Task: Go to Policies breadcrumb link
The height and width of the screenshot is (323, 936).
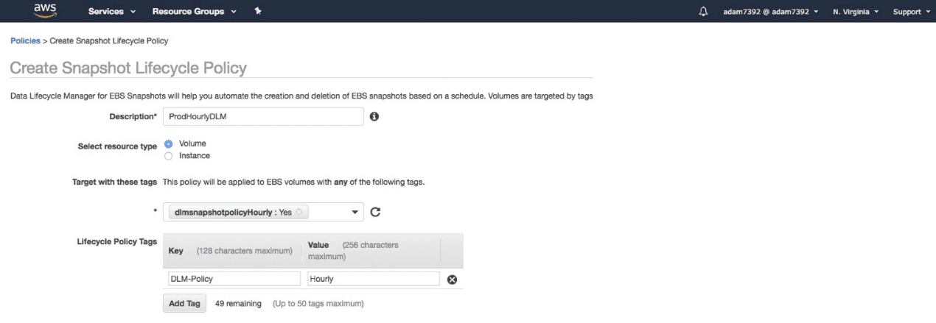Action: tap(25, 40)
